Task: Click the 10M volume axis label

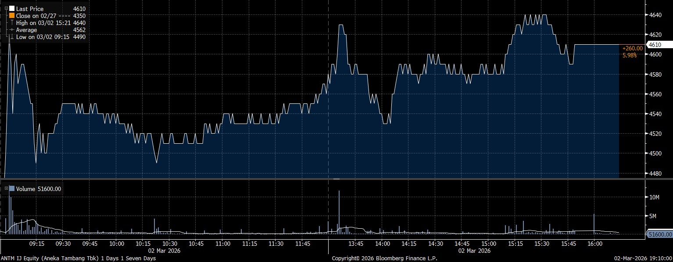Action: pyautogui.click(x=655, y=198)
